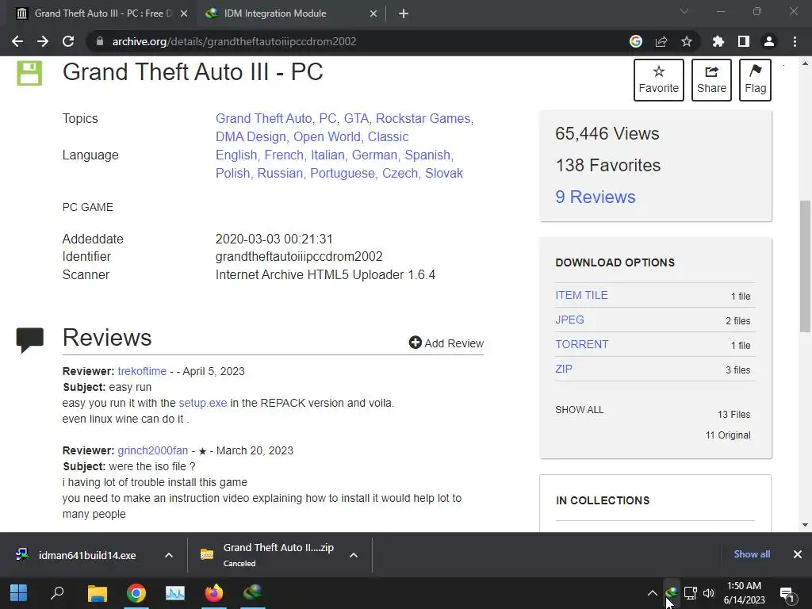Screen dimensions: 812x609
Task: Click the IDM system tray icon
Action: click(x=671, y=592)
